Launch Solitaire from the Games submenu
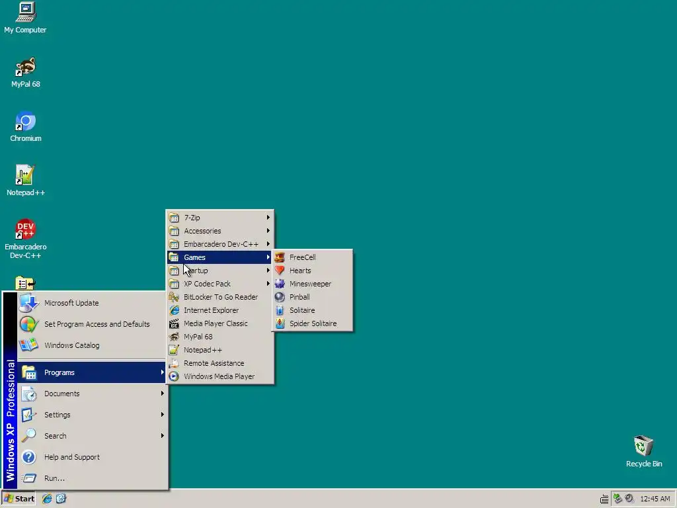 point(312,310)
